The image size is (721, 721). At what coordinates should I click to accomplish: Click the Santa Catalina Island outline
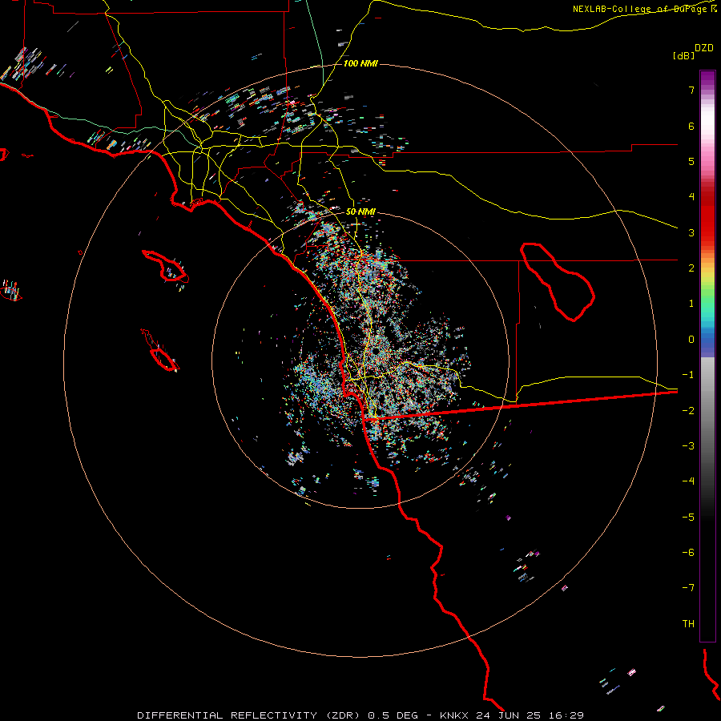tap(166, 267)
